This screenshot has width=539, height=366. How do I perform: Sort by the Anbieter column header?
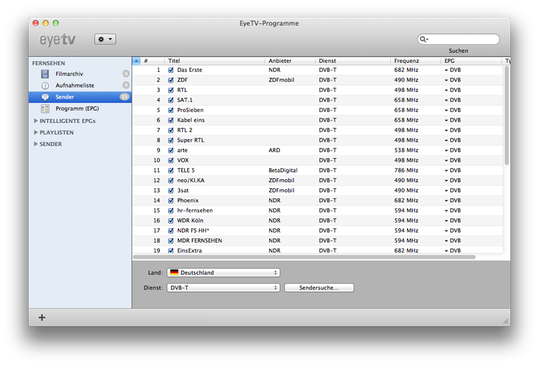290,61
